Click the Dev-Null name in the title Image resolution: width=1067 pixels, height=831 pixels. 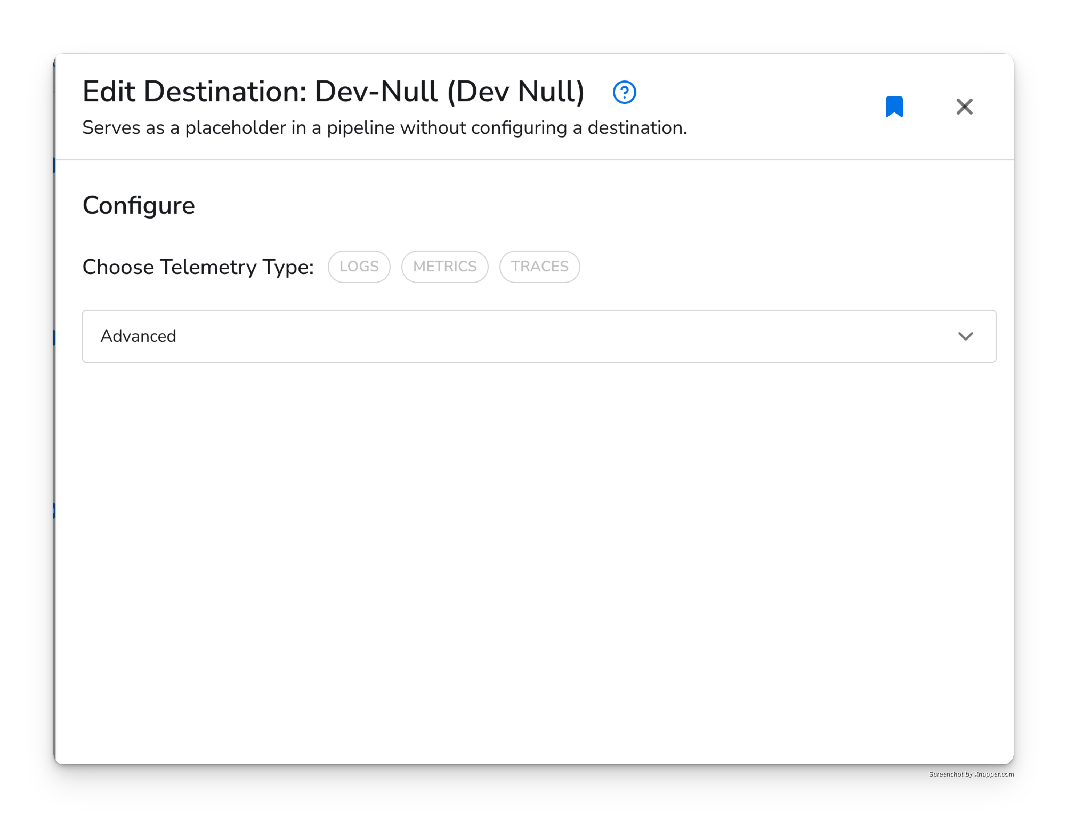(x=376, y=91)
